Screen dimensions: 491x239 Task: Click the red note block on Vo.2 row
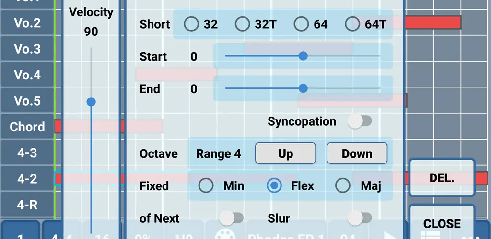tap(433, 22)
